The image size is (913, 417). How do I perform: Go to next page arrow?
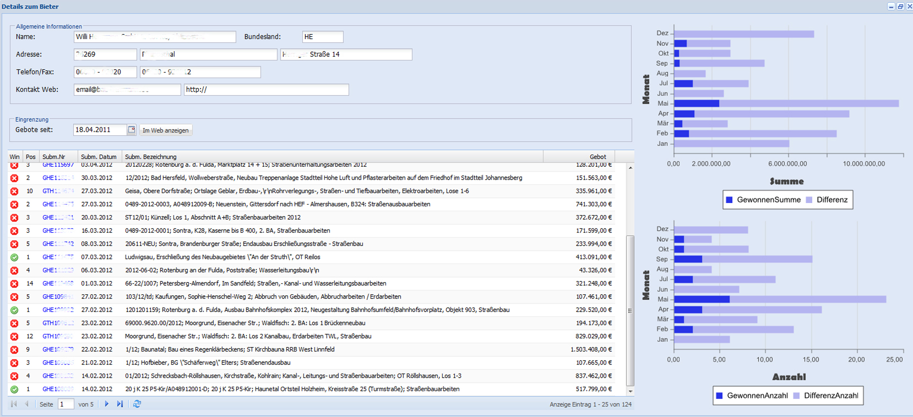[x=107, y=404]
